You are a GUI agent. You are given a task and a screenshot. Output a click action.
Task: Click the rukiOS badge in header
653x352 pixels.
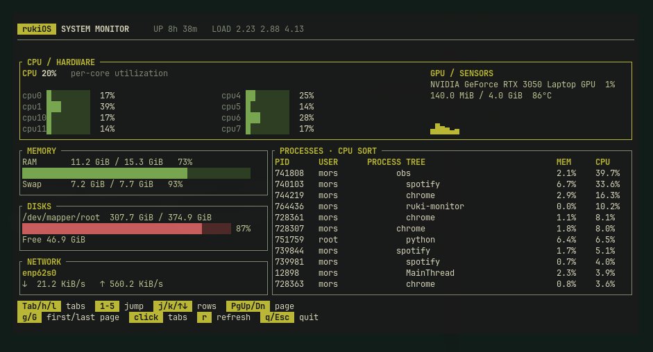click(x=37, y=29)
